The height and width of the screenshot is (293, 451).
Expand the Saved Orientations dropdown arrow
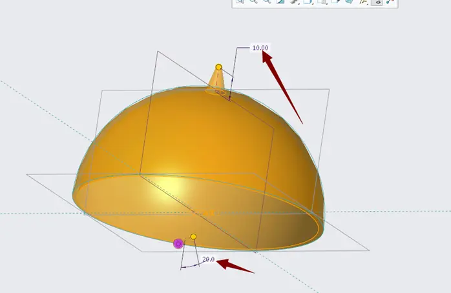pos(313,4)
